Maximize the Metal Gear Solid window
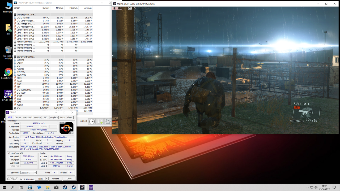This screenshot has height=191, width=340. pyautogui.click(x=326, y=4)
